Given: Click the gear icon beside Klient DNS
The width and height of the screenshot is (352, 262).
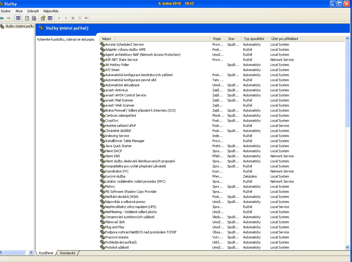Looking at the screenshot, I should click(x=102, y=156).
